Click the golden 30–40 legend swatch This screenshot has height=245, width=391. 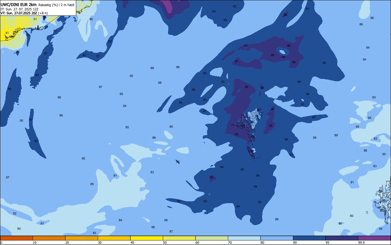pyautogui.click(x=114, y=238)
